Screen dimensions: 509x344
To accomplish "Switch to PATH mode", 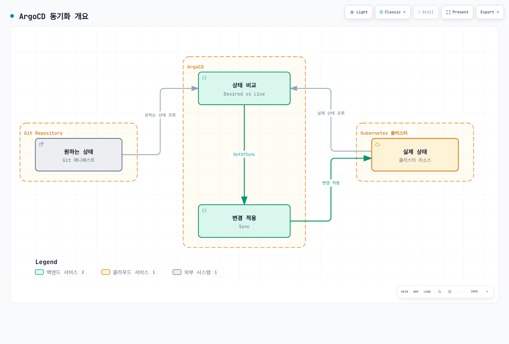I will pyautogui.click(x=405, y=292).
